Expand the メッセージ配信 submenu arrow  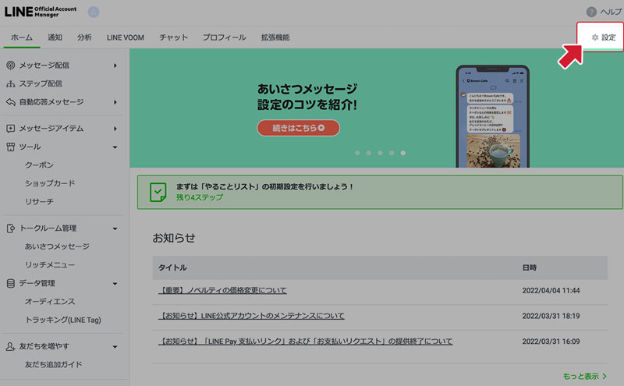tap(115, 66)
